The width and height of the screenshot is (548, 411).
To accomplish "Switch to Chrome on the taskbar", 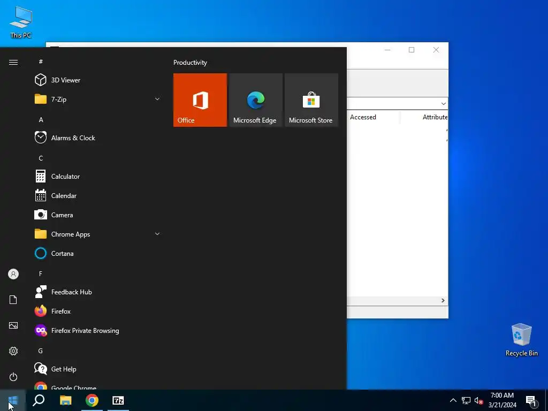I will (x=92, y=400).
